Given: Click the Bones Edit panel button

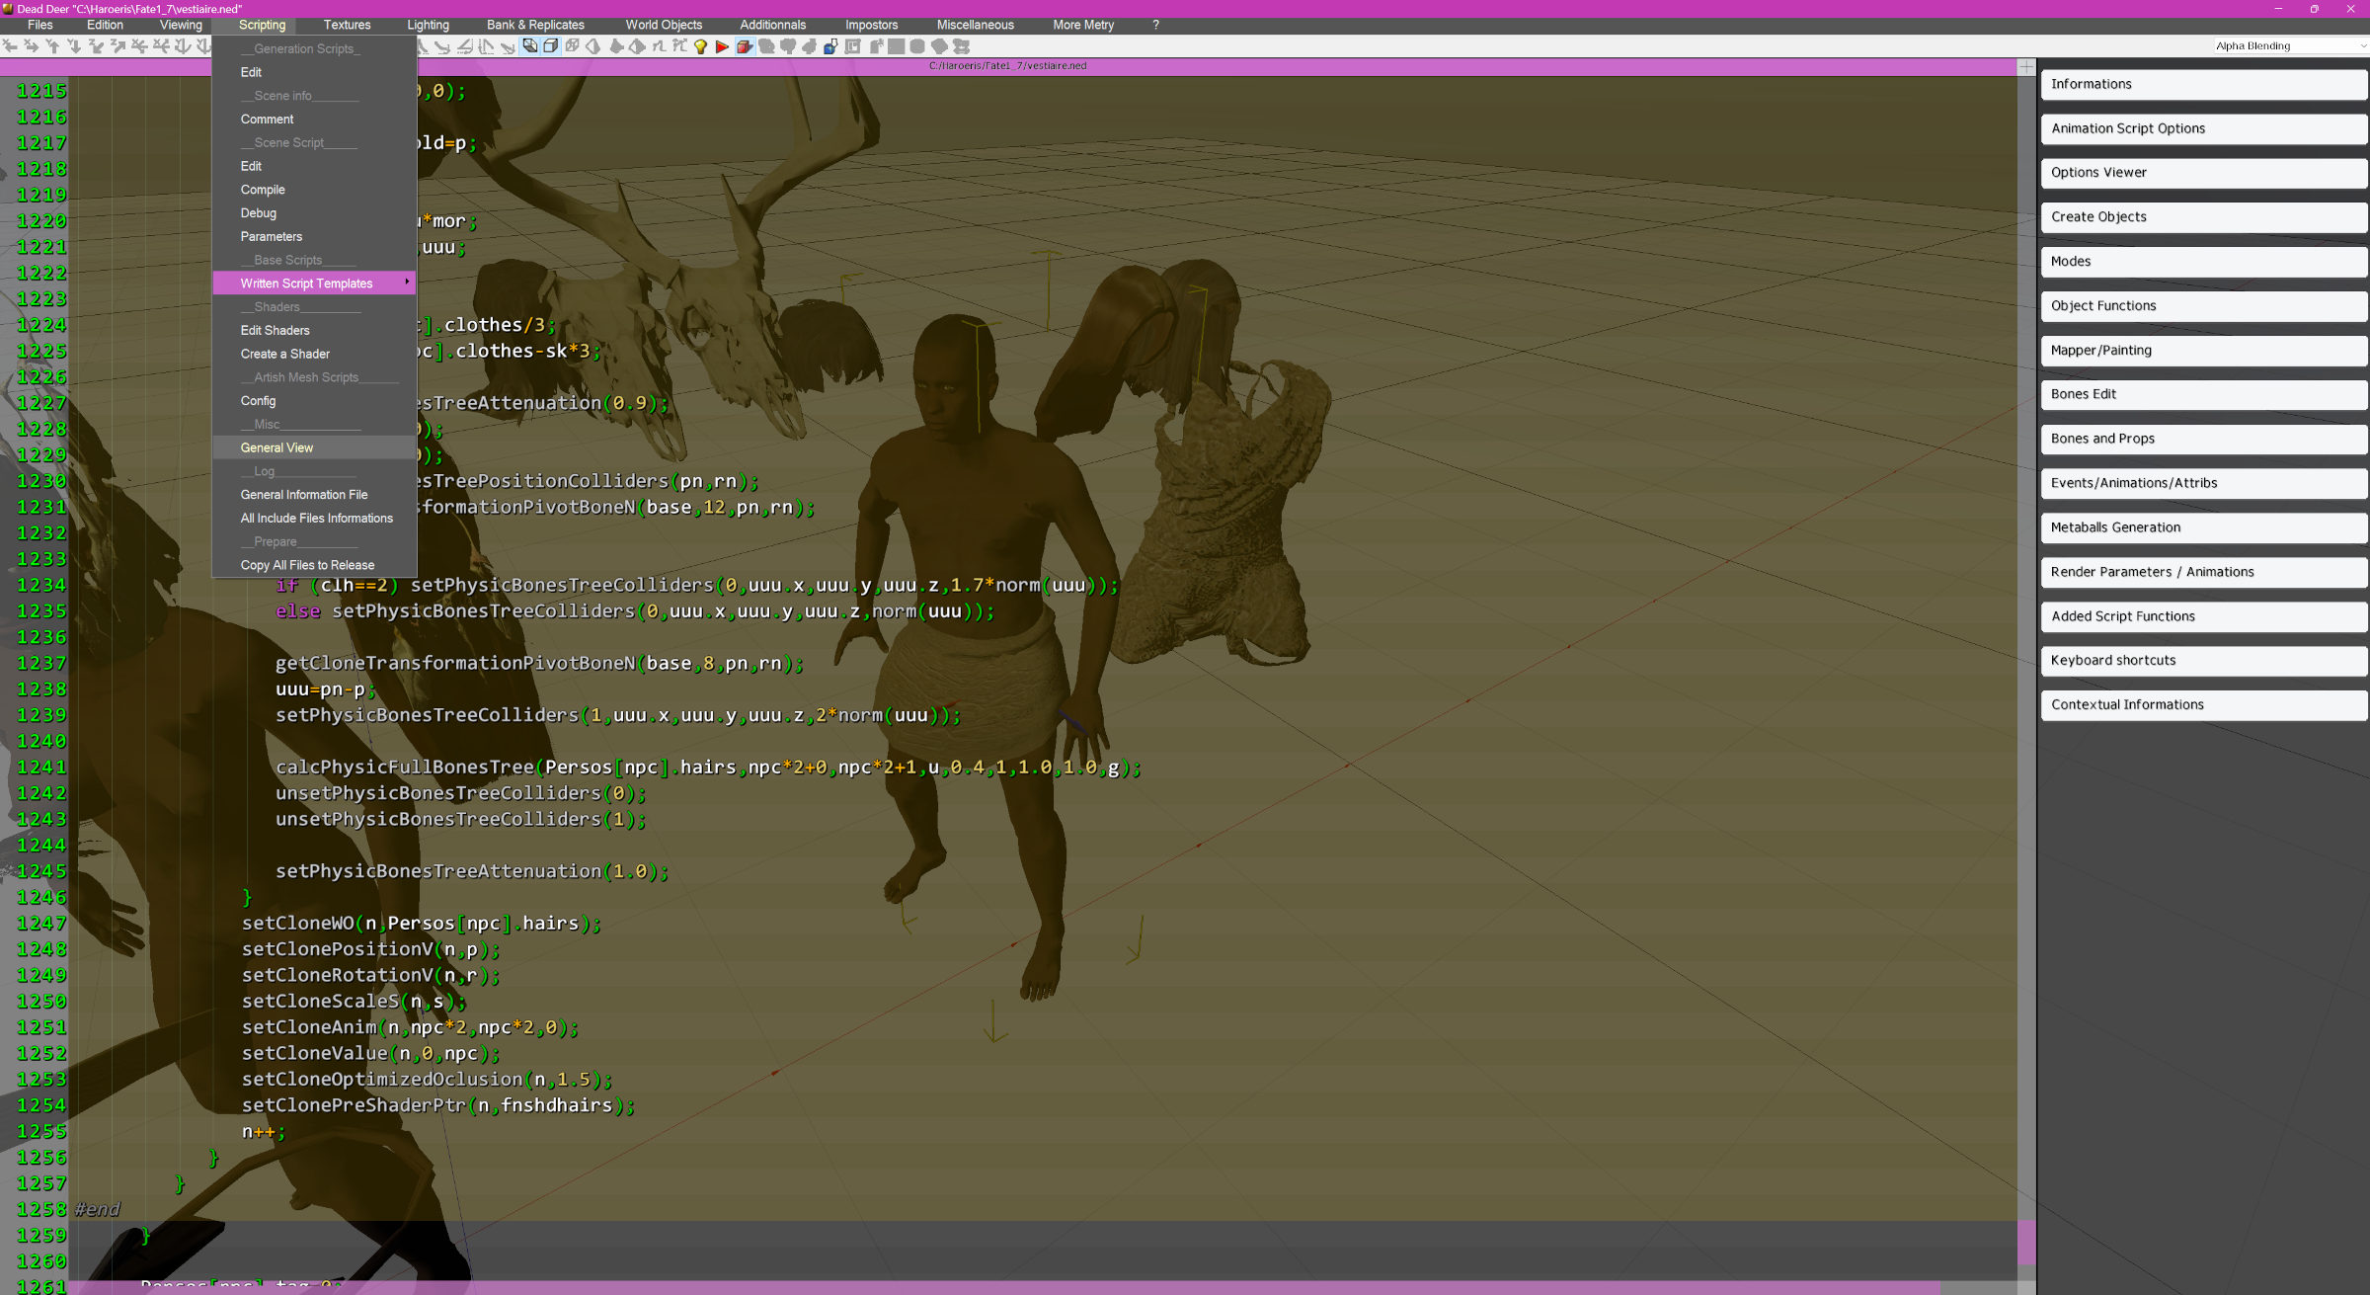Looking at the screenshot, I should (x=2203, y=394).
